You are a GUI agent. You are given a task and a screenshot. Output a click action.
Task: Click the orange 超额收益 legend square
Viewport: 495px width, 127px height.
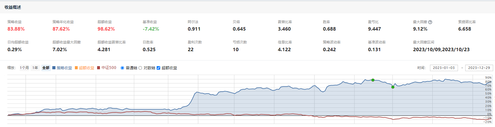click(x=76, y=68)
